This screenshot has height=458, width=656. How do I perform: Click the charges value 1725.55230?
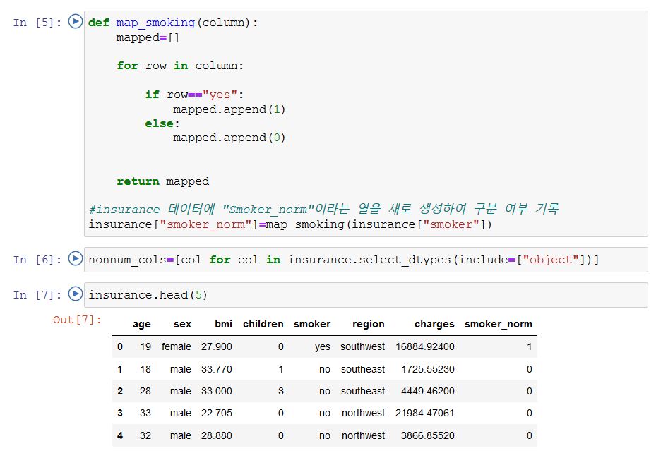(428, 369)
